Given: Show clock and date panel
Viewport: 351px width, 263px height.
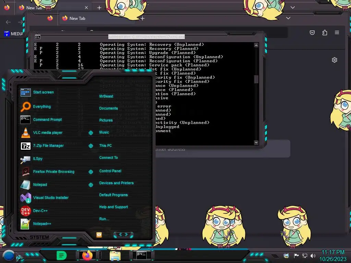Looking at the screenshot, I should tap(333, 255).
